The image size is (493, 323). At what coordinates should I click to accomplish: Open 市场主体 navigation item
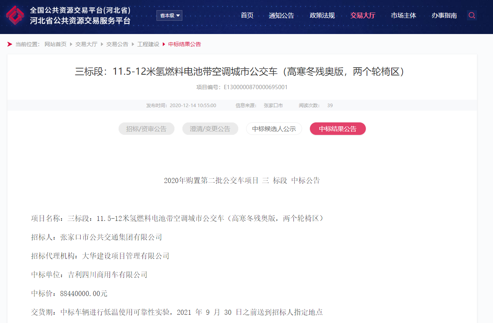(x=403, y=15)
